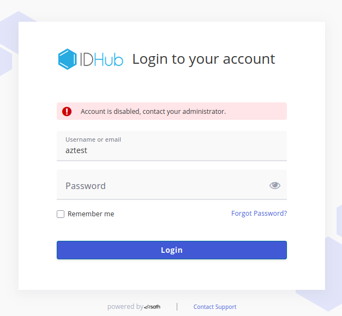The height and width of the screenshot is (316, 342).
Task: Open the Forgot Password link
Action: click(259, 214)
